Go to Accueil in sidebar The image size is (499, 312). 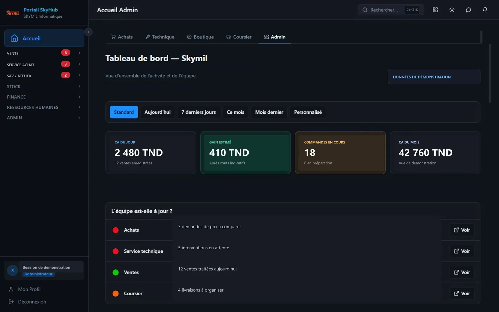coord(44,38)
